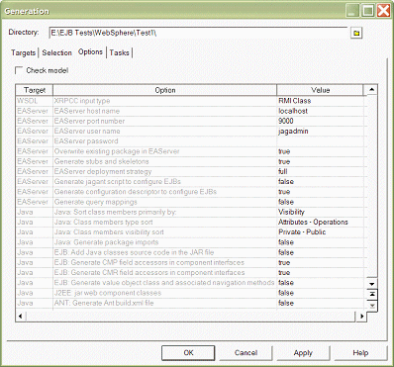Select value for Generate CMR field accessors
Screen dimensions: 394x367
[x=320, y=273]
